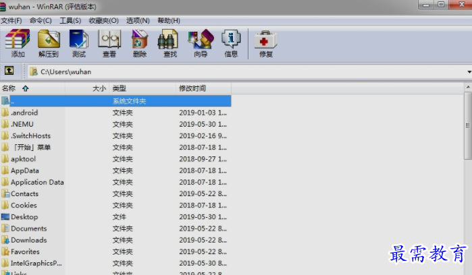Click the 删除 (Delete) recycle icon
This screenshot has width=472, height=275.
140,39
